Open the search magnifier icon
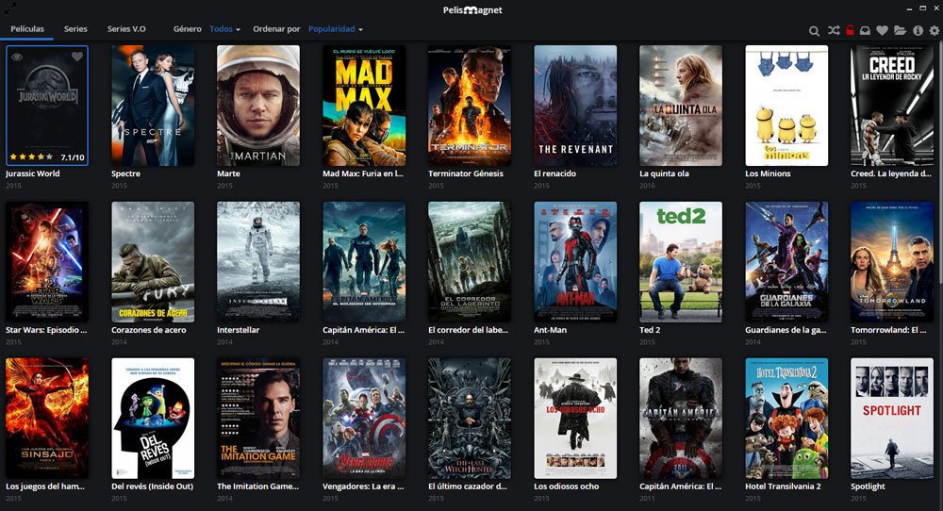Viewport: 943px width, 511px height. point(814,31)
